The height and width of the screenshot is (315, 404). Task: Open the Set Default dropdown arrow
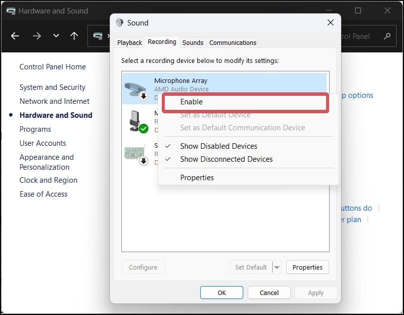277,268
